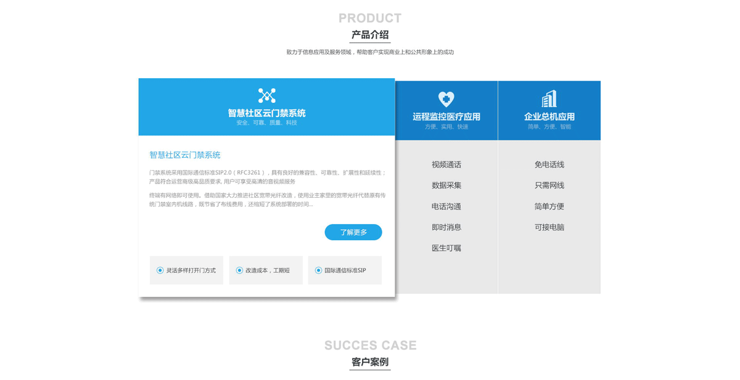Click the paragraph starting 门禁系统采用国际通信标准SIP2.0
740x380 pixels.
point(268,177)
